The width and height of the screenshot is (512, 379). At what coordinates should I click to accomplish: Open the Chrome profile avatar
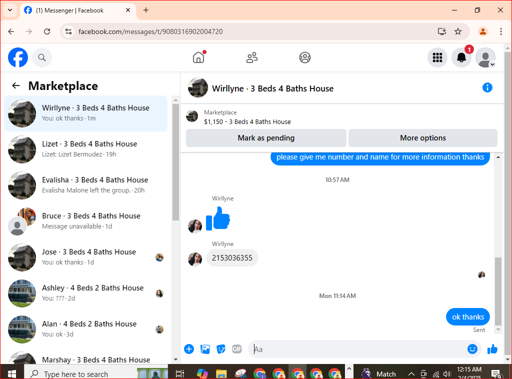483,31
